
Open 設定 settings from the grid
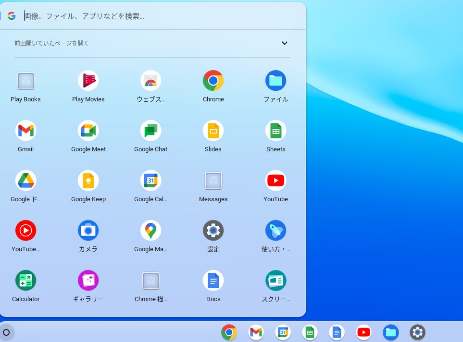[x=213, y=230]
